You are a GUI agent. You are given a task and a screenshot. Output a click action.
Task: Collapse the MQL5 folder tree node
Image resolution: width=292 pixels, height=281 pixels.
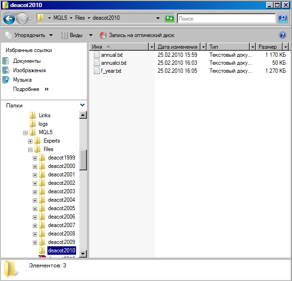click(26, 132)
